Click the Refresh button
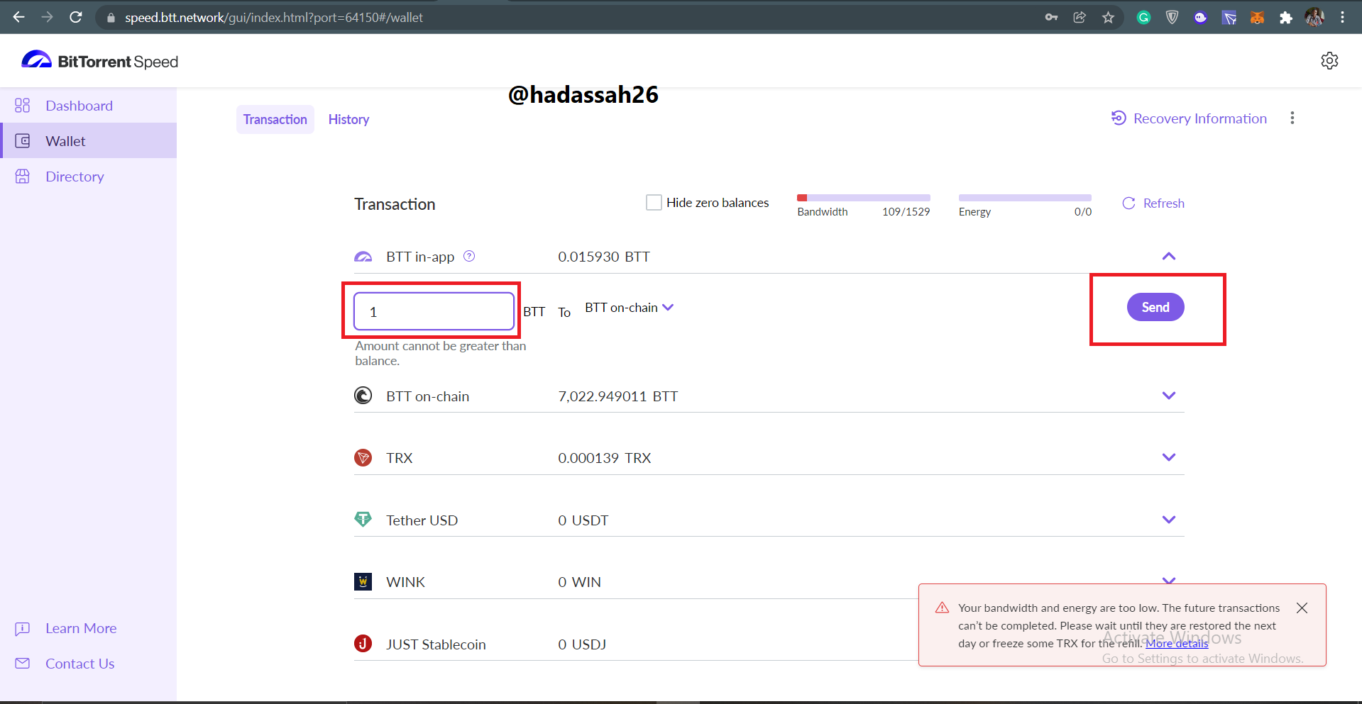This screenshot has height=704, width=1362. pyautogui.click(x=1153, y=203)
